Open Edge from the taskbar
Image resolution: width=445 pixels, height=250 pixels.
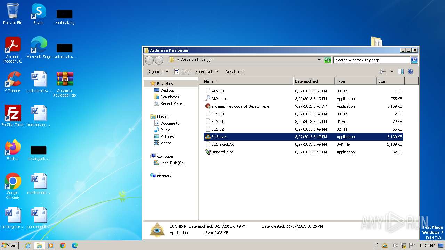[74, 245]
